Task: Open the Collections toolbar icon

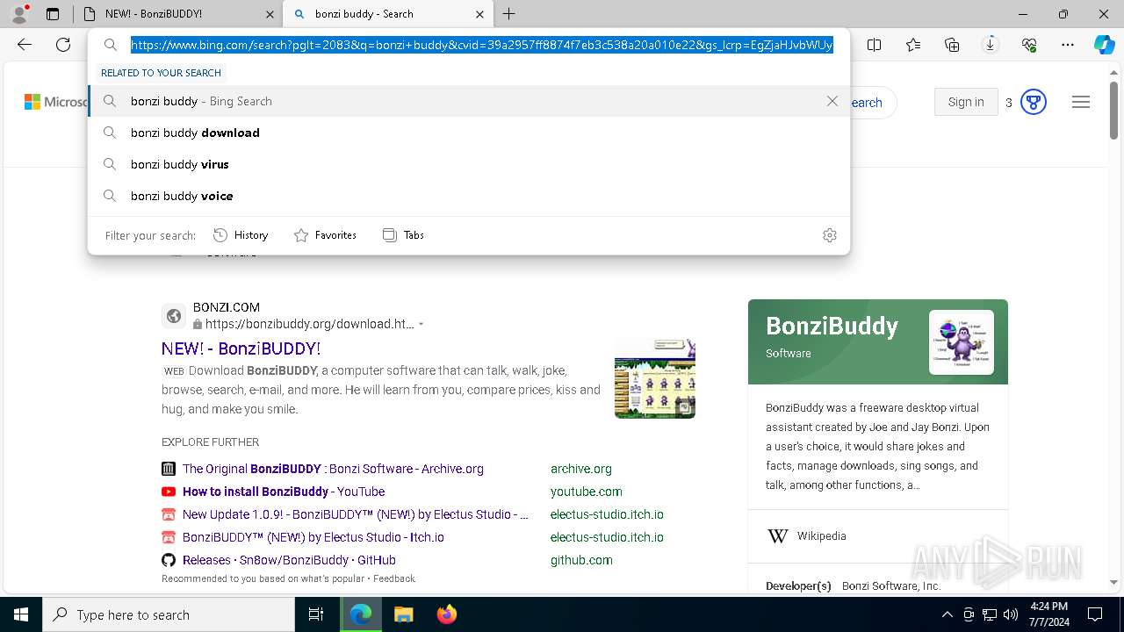Action: [952, 45]
